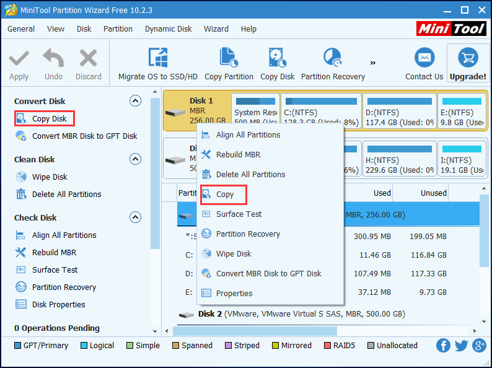Choose Delete All Partitions in context menu
The height and width of the screenshot is (368, 492).
tap(270, 175)
